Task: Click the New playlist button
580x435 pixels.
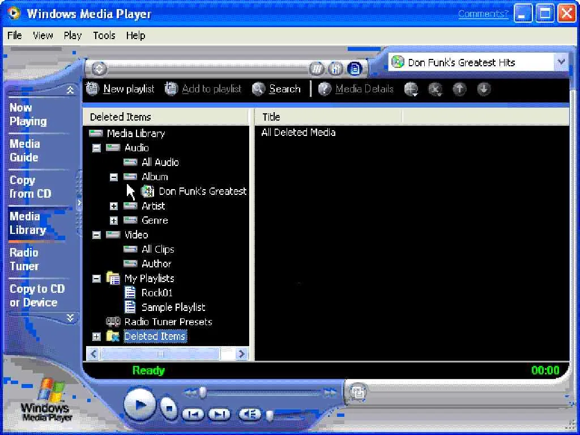Action: tap(120, 89)
